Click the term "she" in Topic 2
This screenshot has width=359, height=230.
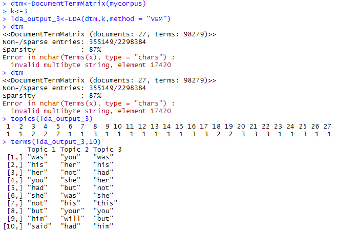point(70,180)
